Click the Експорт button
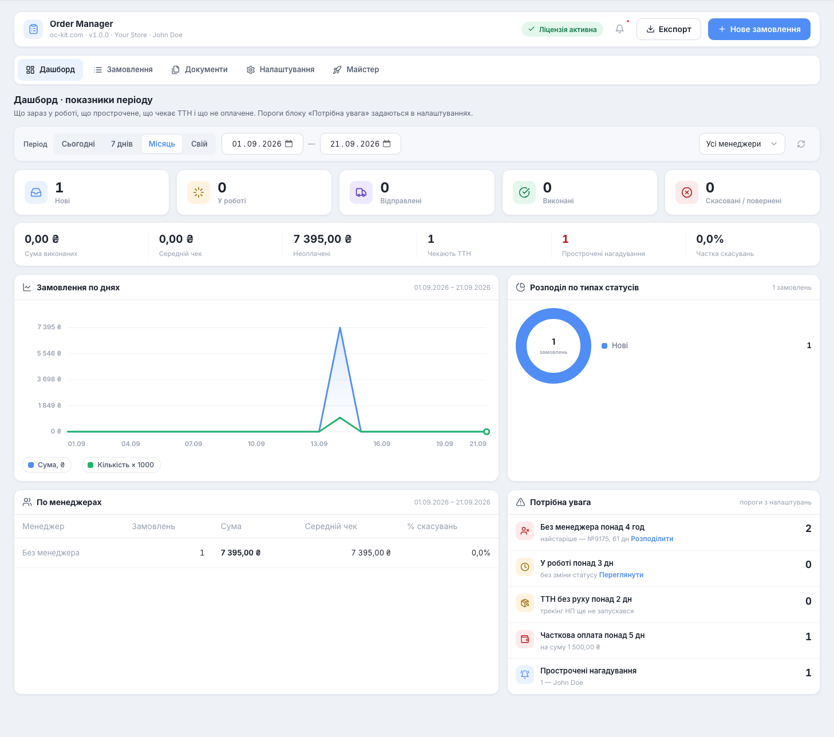The width and height of the screenshot is (834, 737). (669, 29)
